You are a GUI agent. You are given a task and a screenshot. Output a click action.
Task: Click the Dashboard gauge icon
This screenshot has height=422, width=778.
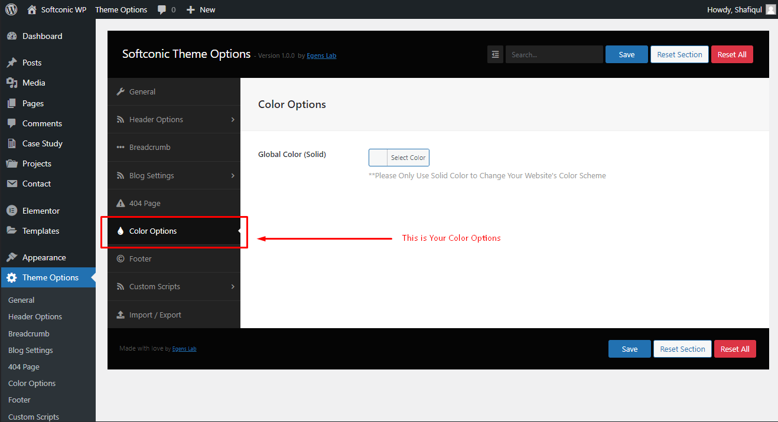[x=12, y=36]
